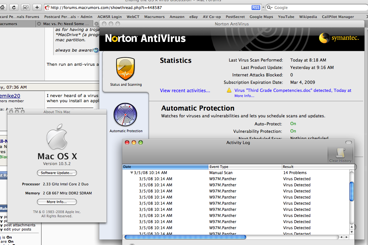This screenshot has height=245, width=368.
Task: Click Last Virus Scan value Today at 8:18 AM
Action: click(308, 60)
